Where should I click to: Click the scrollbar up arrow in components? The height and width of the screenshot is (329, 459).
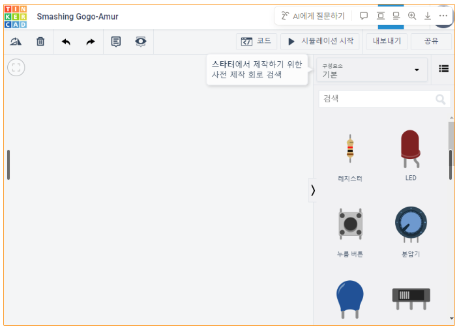point(451,118)
